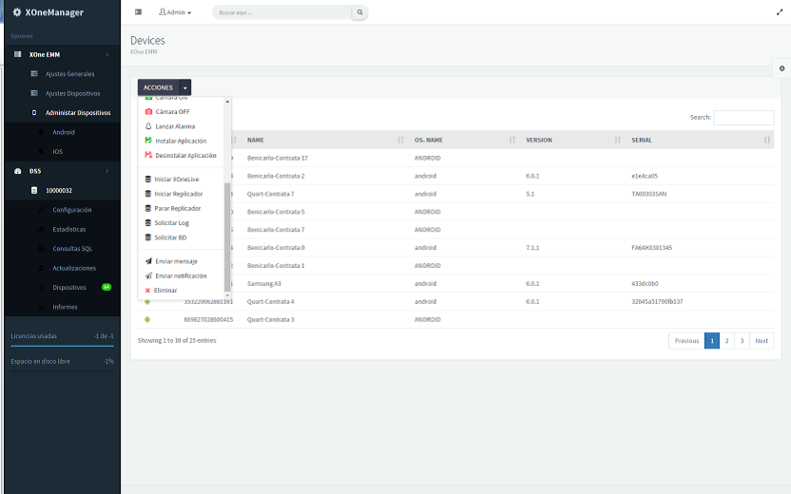Viewport: 791px width, 494px height.
Task: Click the upload icon beside Actualizaciones
Action: coord(42,268)
